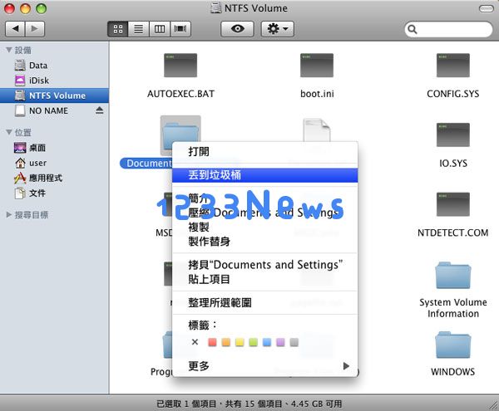Open user home folder in sidebar

click(54, 163)
